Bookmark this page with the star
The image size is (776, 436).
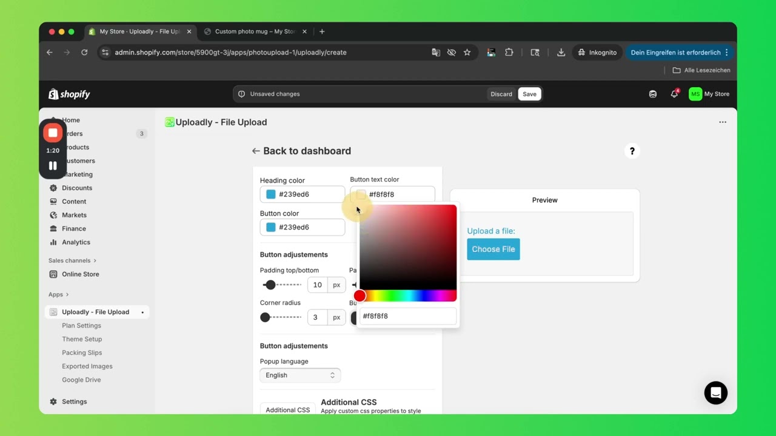467,53
